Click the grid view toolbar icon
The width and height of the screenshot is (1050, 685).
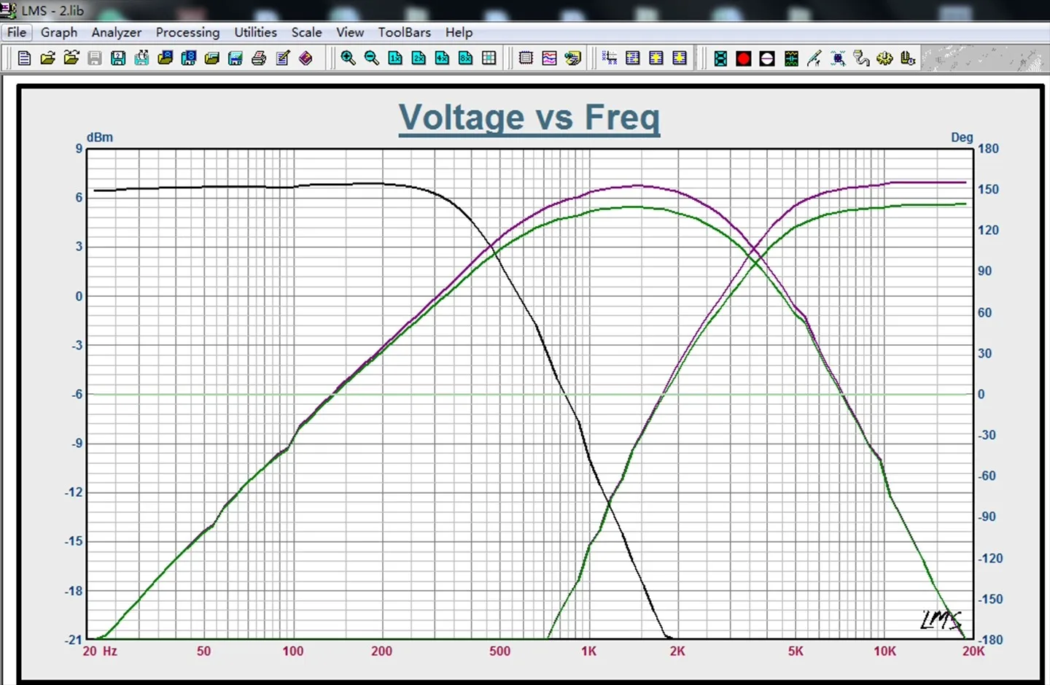click(489, 58)
